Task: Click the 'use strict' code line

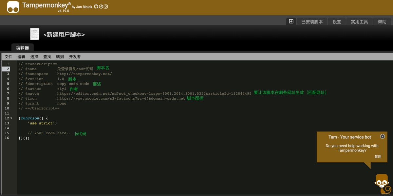Action: point(42,123)
